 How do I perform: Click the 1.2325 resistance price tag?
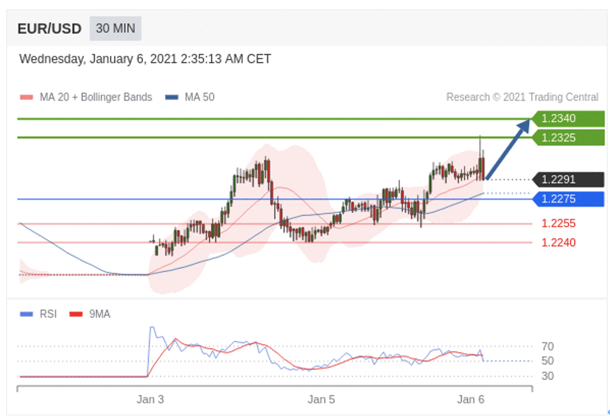pos(568,138)
